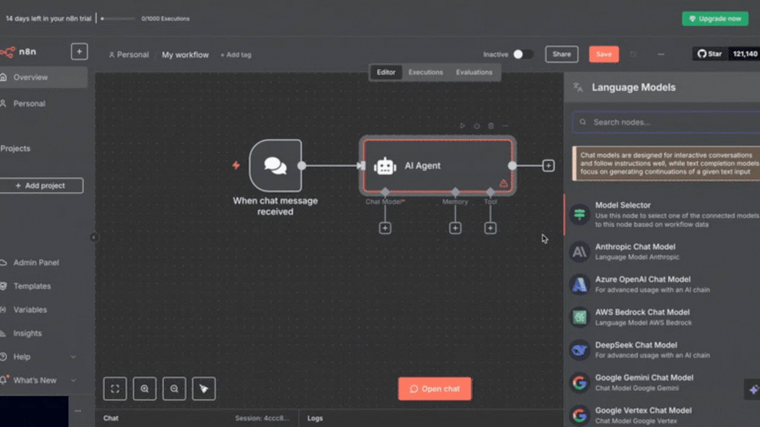
Task: Select the DeepSeek Chat Model
Action: click(x=662, y=350)
